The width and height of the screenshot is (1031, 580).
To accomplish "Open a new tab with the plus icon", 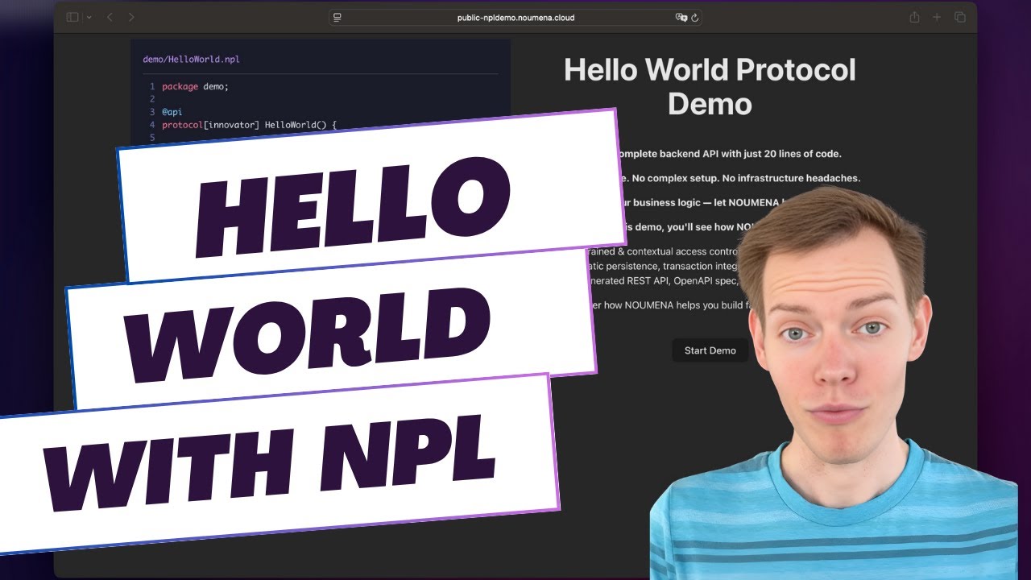I will 937,17.
